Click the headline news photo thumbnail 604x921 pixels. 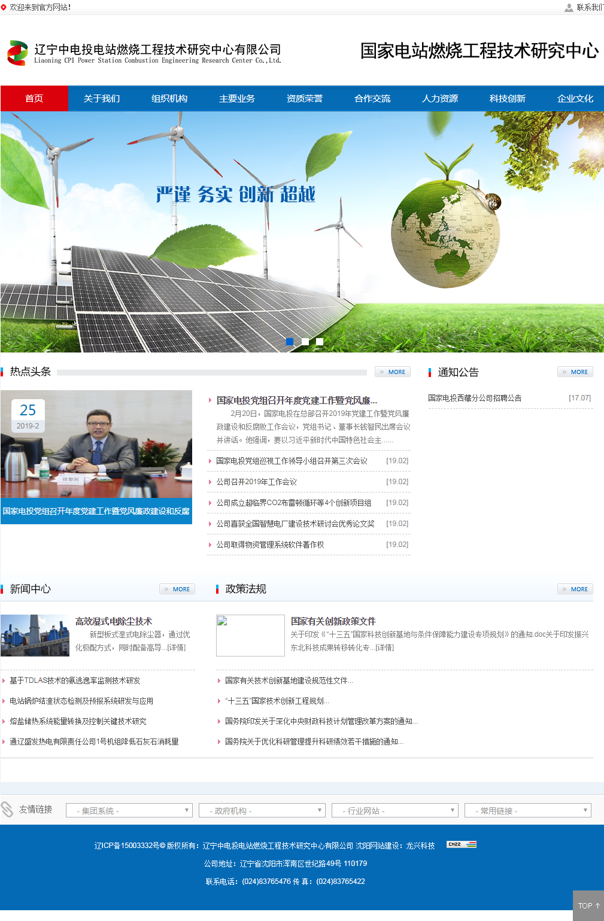(x=96, y=444)
